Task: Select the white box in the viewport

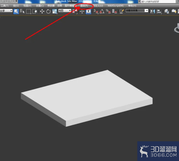Action: [x=87, y=98]
